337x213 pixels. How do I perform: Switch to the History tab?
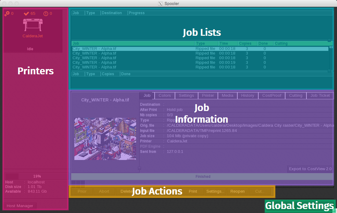(248, 96)
